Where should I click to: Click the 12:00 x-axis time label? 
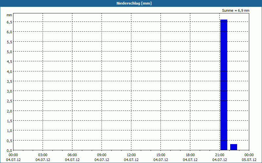pyautogui.click(x=131, y=155)
